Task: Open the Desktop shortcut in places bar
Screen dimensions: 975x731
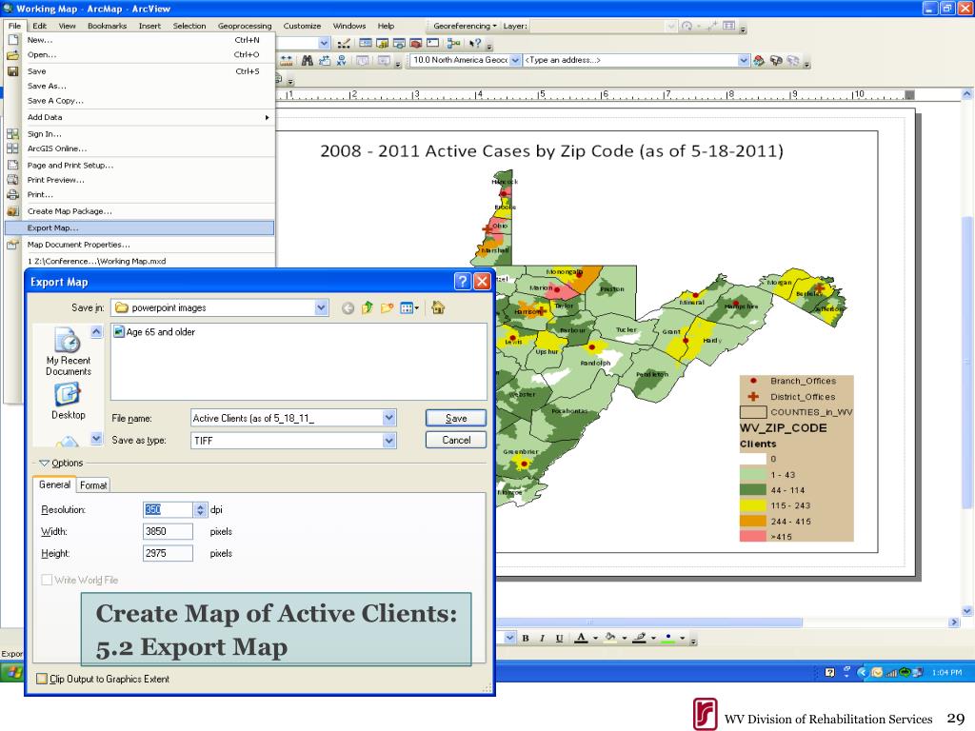Action: tap(68, 402)
